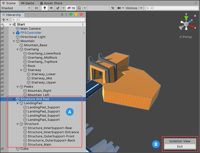Expand the FPSController object

coord(14,33)
